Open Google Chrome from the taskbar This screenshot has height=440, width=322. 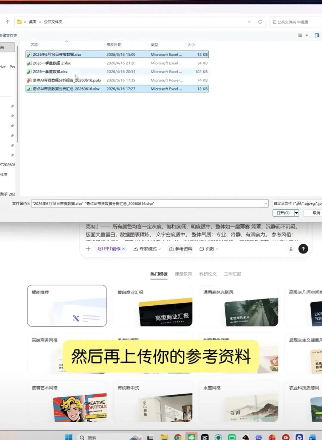pyautogui.click(x=178, y=437)
